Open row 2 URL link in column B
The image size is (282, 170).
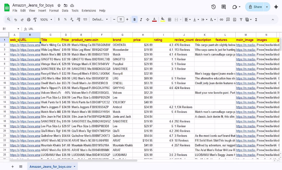click(30, 45)
